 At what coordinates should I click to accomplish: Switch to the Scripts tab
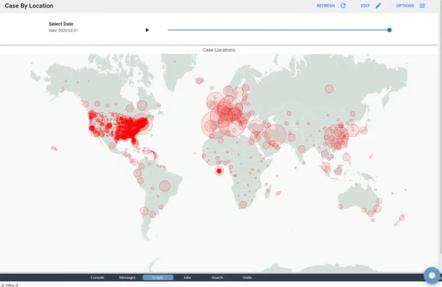click(x=158, y=277)
